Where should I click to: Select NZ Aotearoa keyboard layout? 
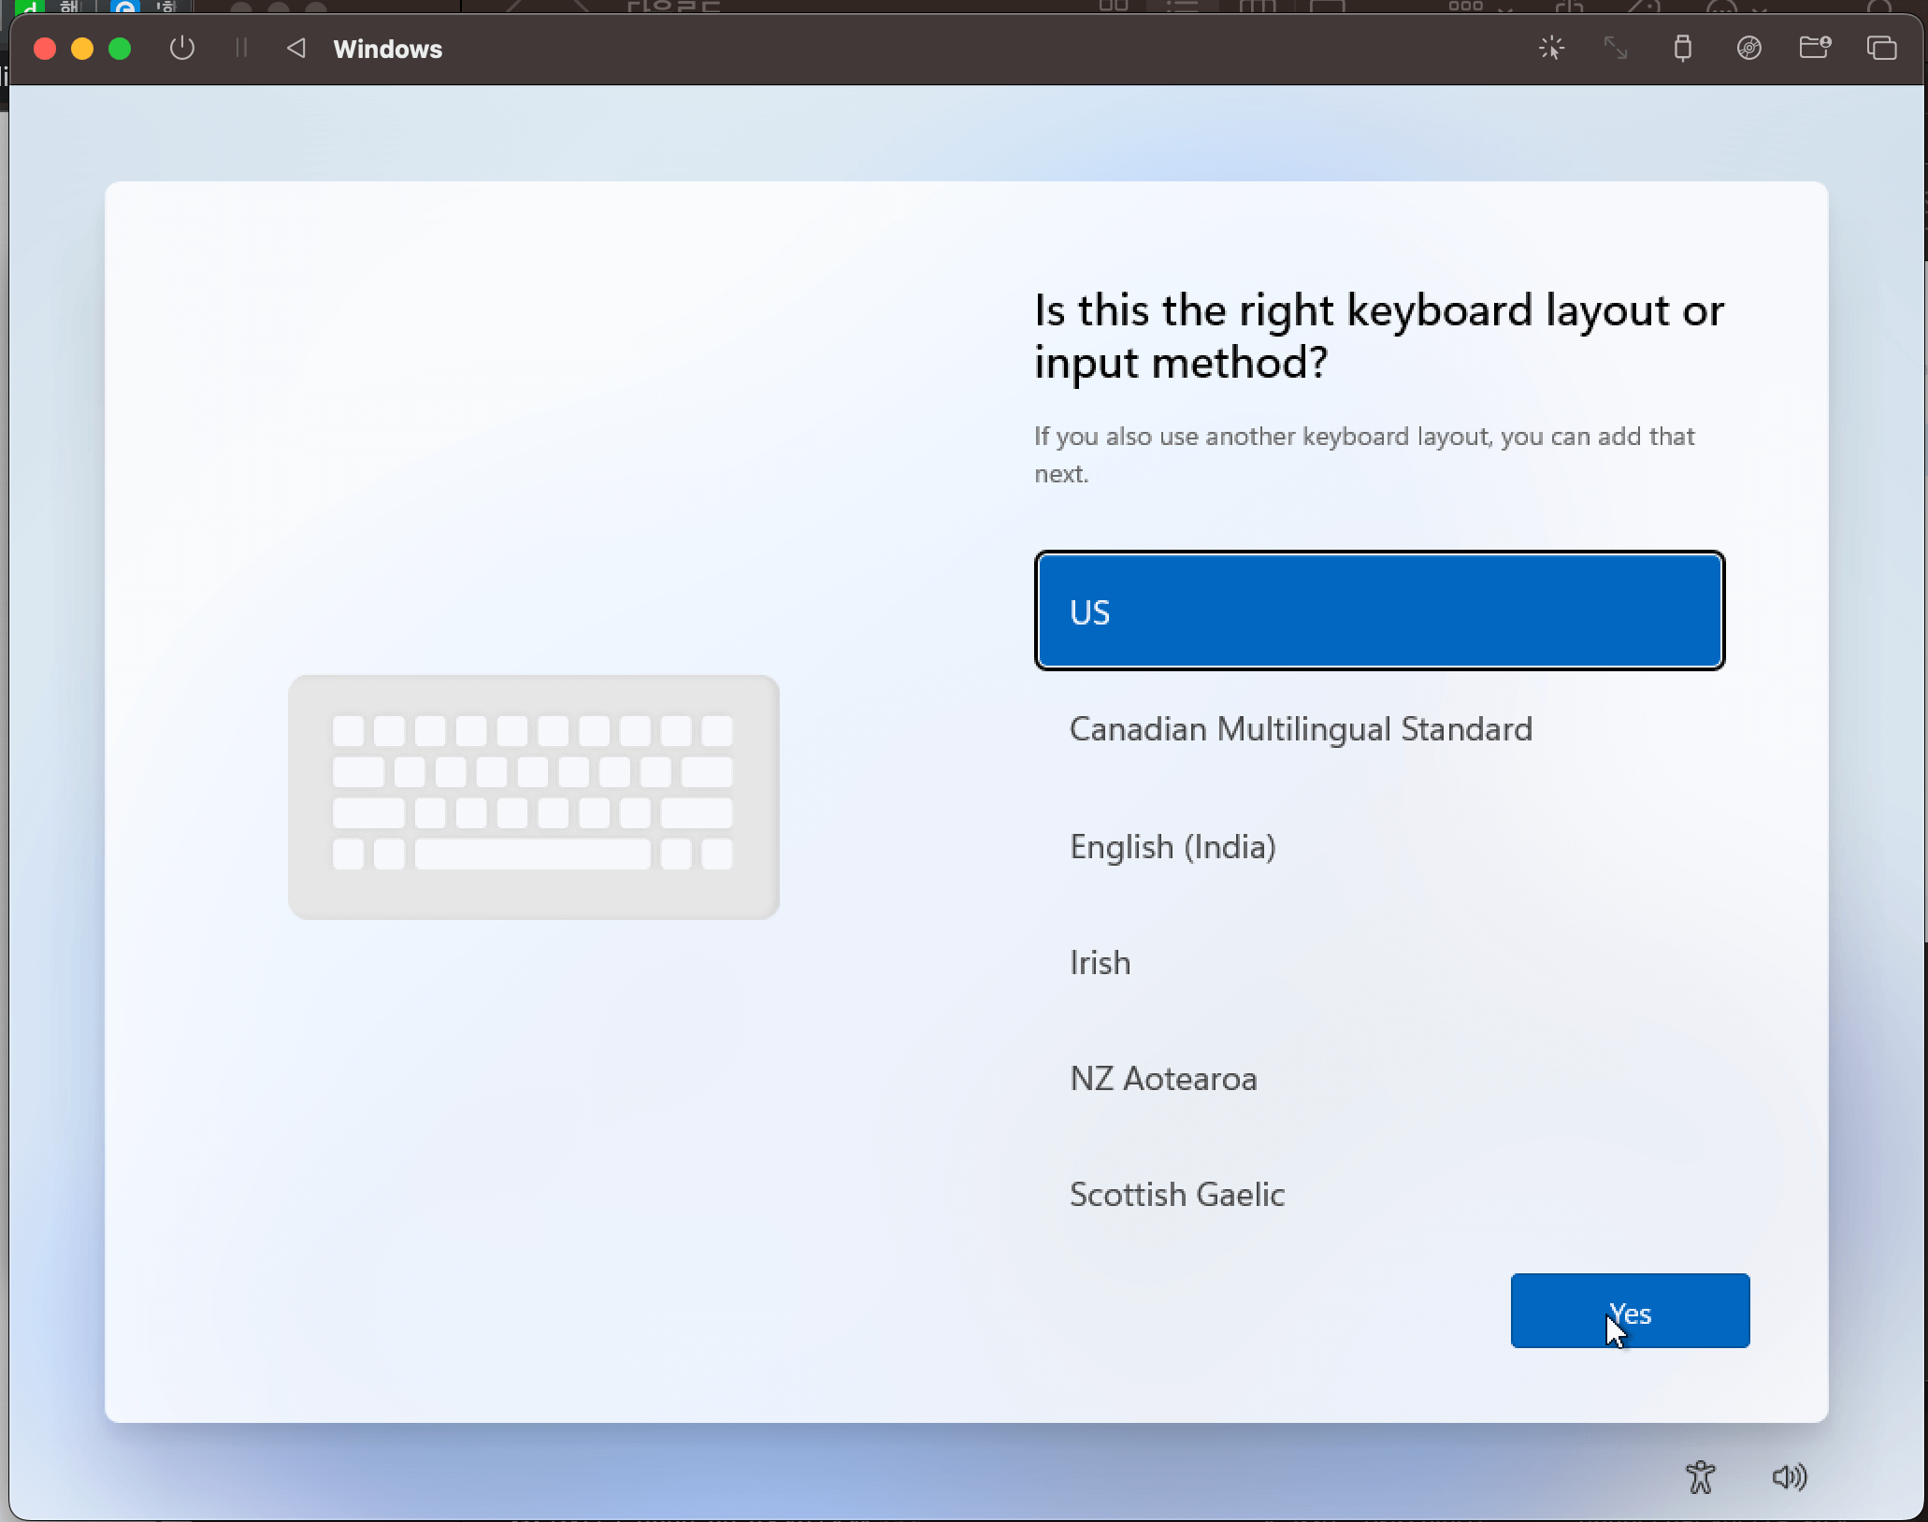point(1163,1079)
